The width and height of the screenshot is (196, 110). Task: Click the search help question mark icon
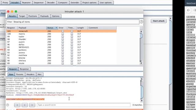[x=8, y=105]
